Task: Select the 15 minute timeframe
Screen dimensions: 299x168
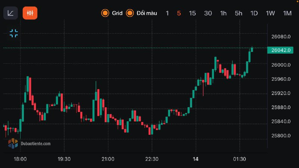Action: pyautogui.click(x=192, y=13)
